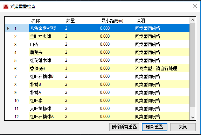Select the 香樟(等) name cell
Image resolution: width=201 pixels, height=135 pixels.
47,68
